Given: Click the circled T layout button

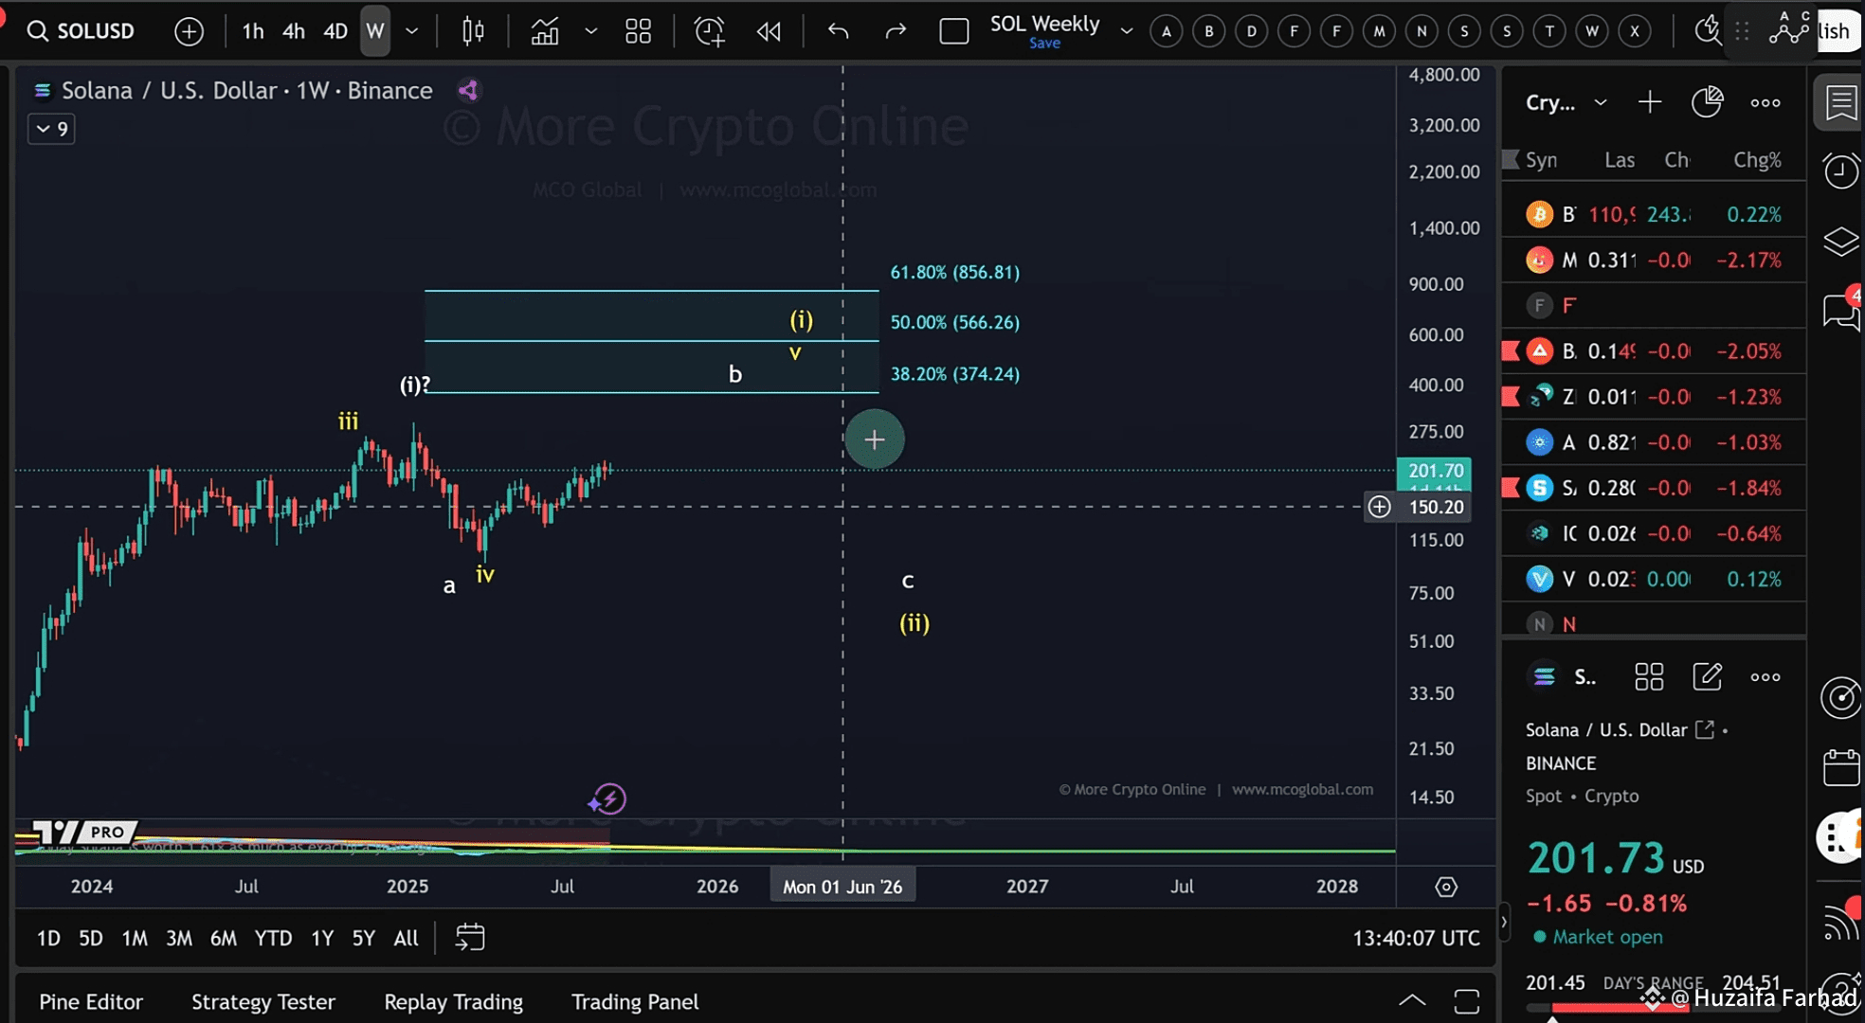Looking at the screenshot, I should 1549,31.
